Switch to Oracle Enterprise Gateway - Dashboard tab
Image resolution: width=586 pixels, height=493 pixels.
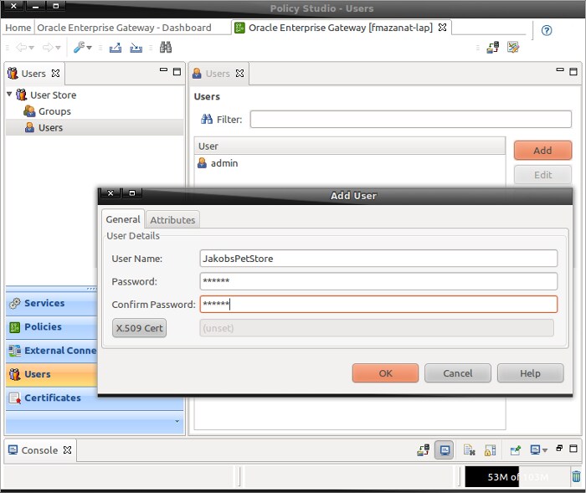point(124,28)
